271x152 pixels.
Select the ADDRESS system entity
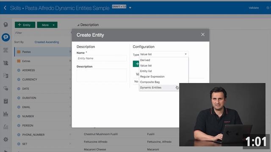[x=43, y=70]
